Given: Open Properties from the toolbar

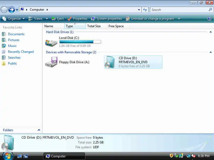Looking at the screenshot, I should (x=77, y=19).
